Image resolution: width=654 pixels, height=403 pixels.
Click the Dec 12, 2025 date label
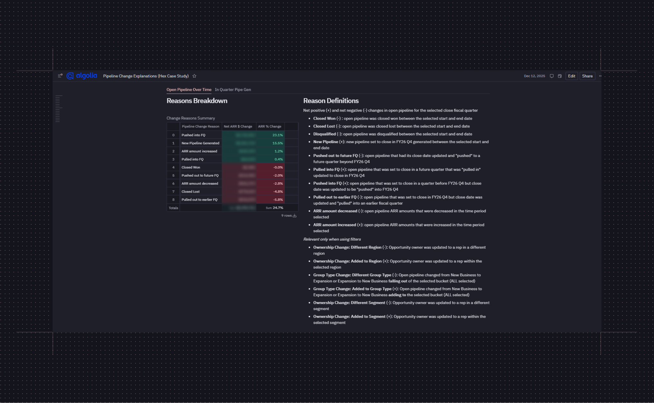click(x=535, y=76)
